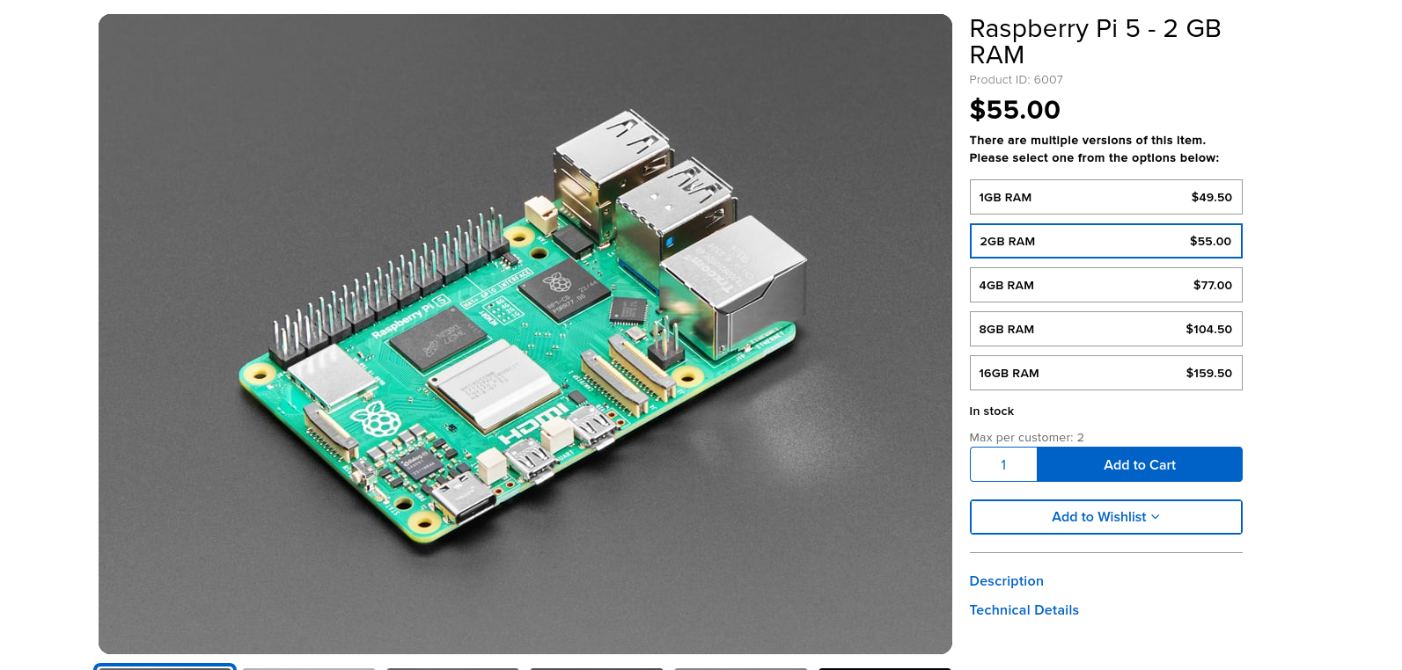Click the "Product ID: 6007" text
The image size is (1402, 670).
pos(1016,79)
